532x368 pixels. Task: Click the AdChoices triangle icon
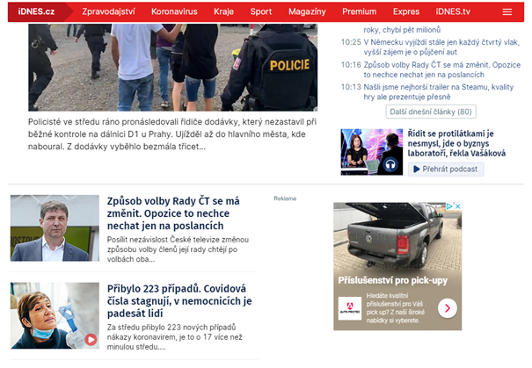449,206
